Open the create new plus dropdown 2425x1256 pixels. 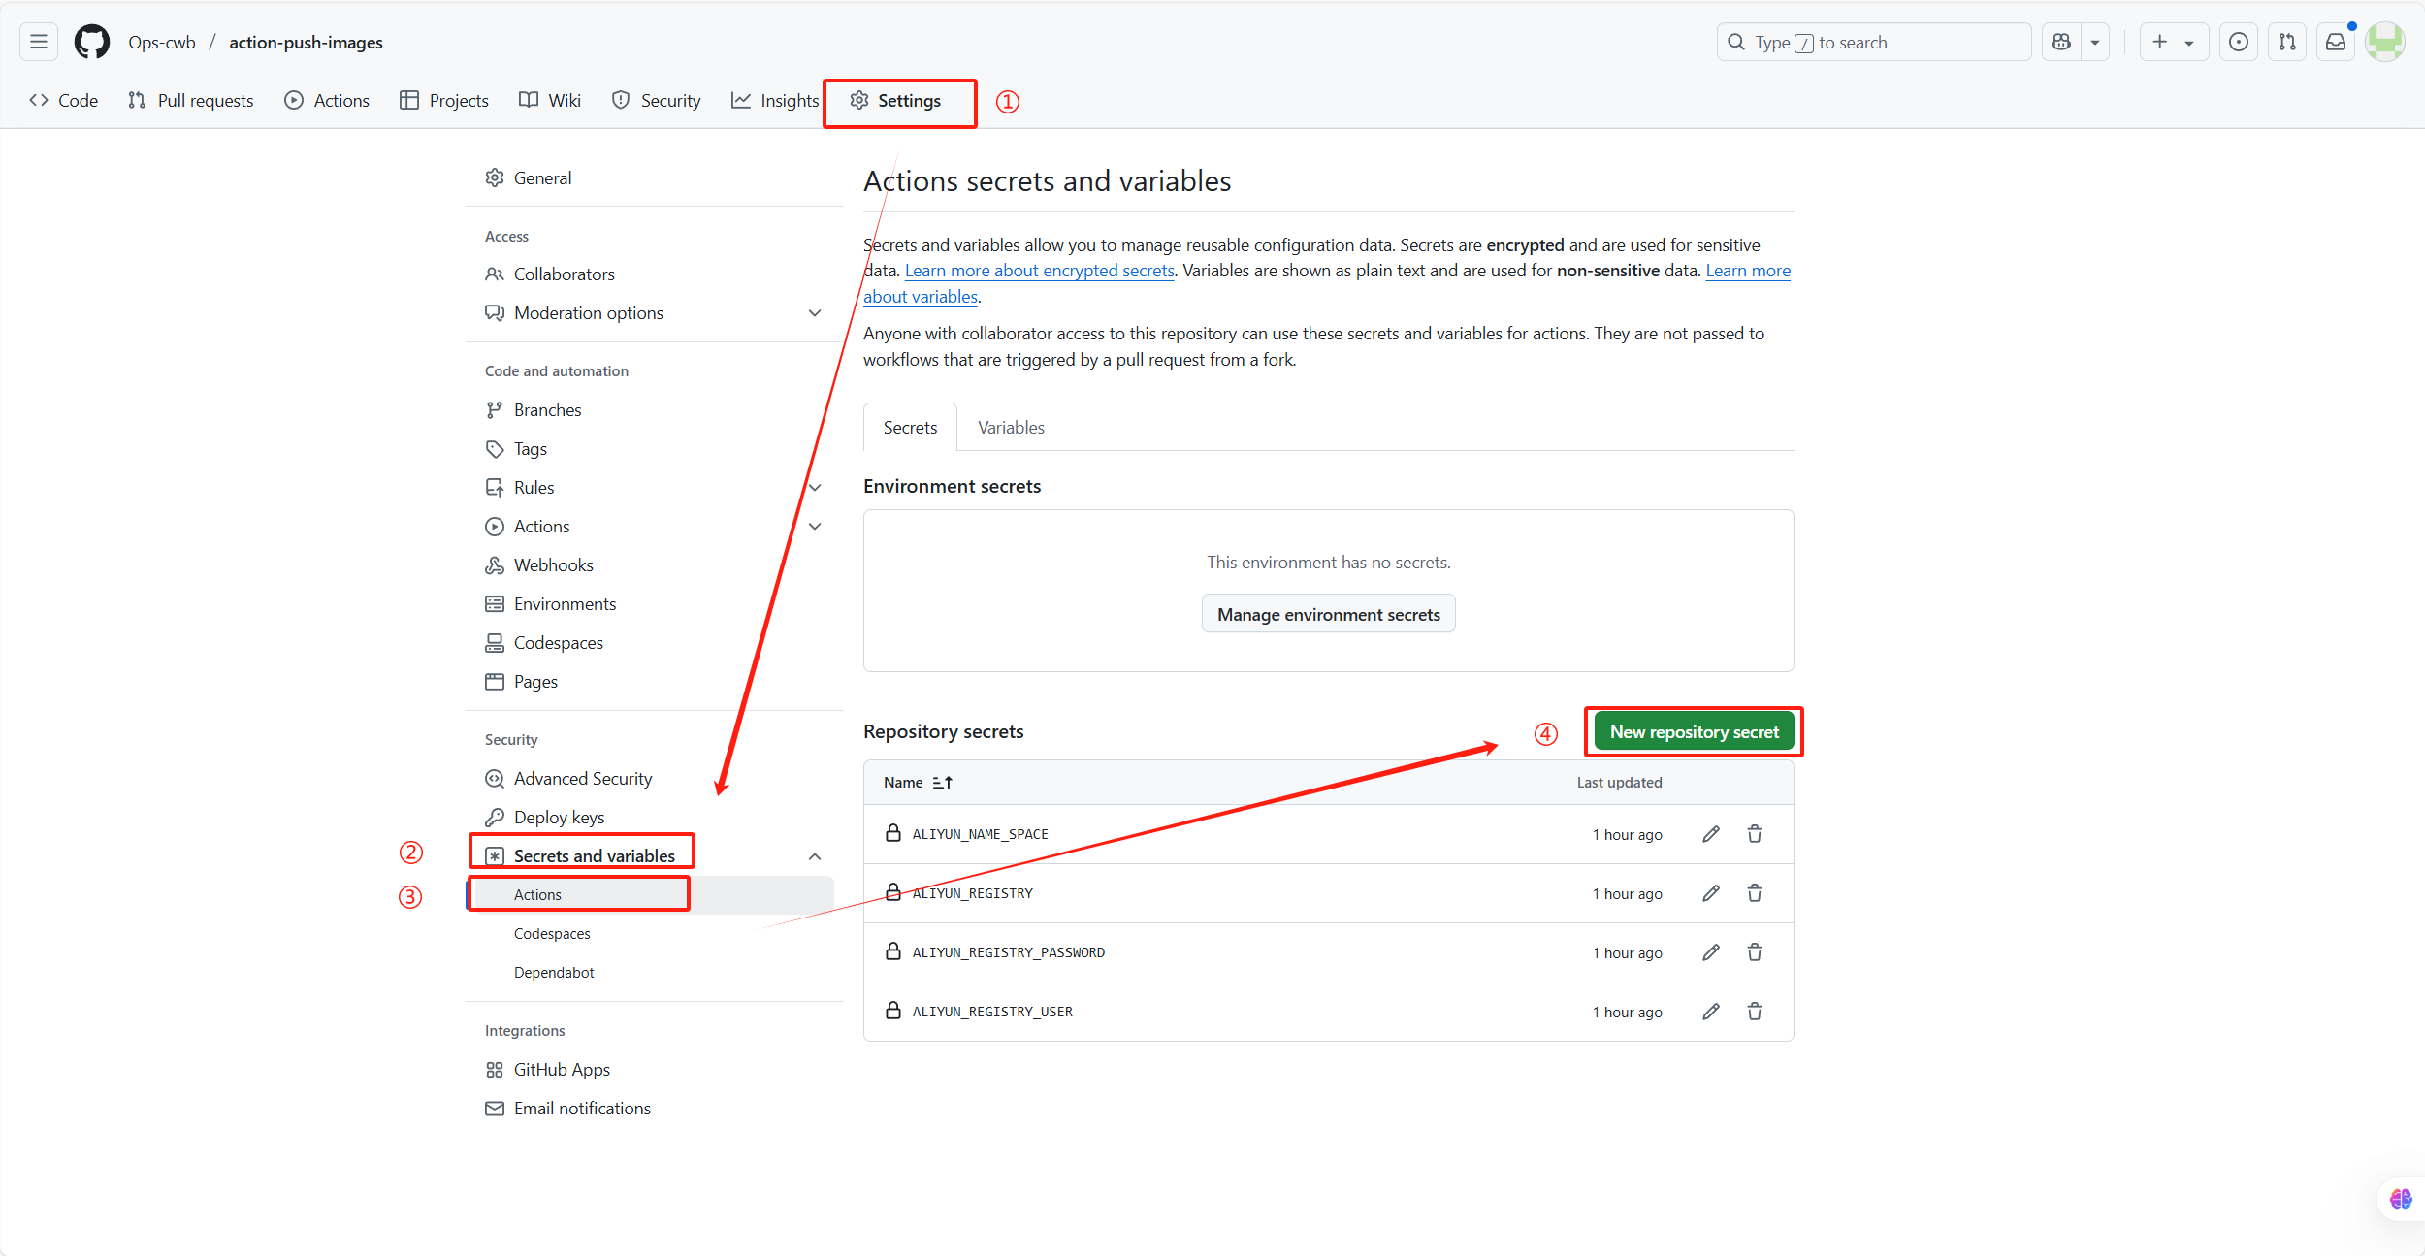coord(2173,42)
